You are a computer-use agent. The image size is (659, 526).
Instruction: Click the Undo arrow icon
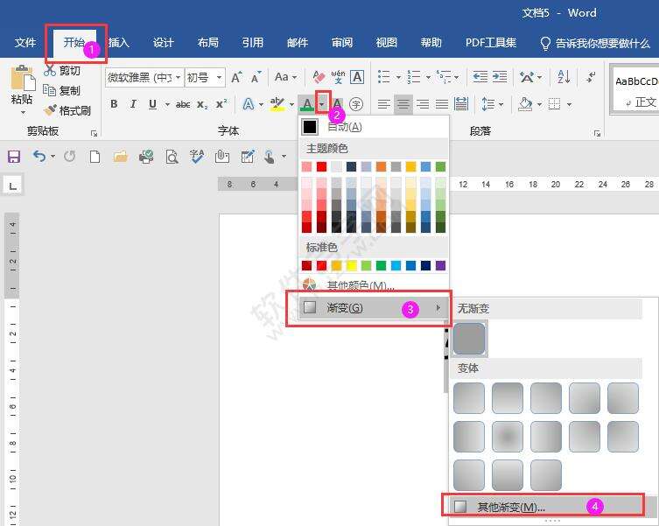[x=39, y=157]
